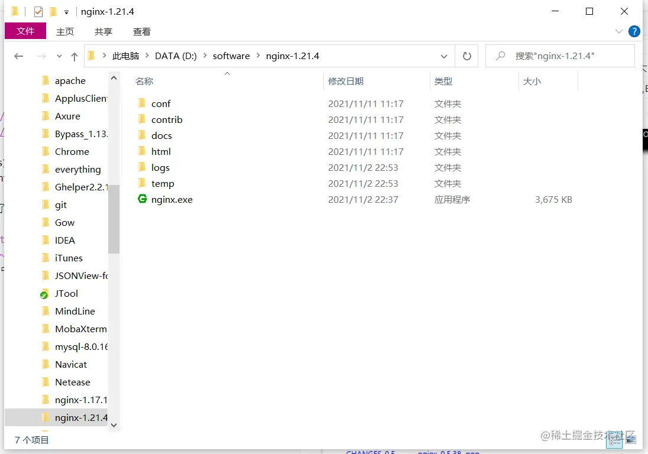The width and height of the screenshot is (648, 454).
Task: Select iTunes in the navigation tree
Action: click(x=69, y=258)
